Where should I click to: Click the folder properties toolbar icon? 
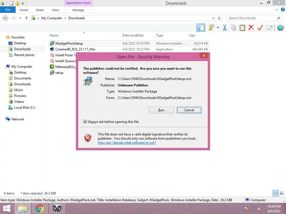[211, 28]
